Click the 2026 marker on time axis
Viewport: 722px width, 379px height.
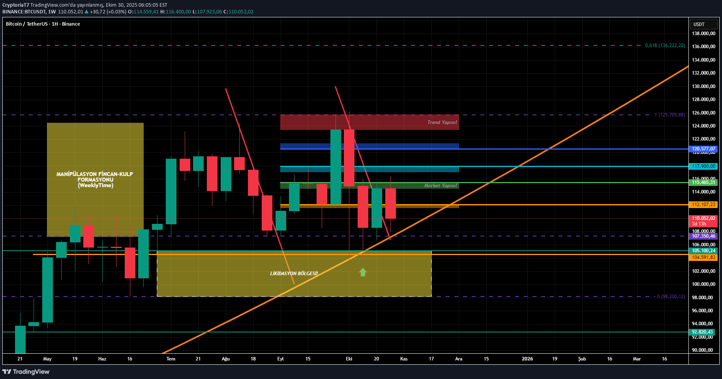[527, 359]
